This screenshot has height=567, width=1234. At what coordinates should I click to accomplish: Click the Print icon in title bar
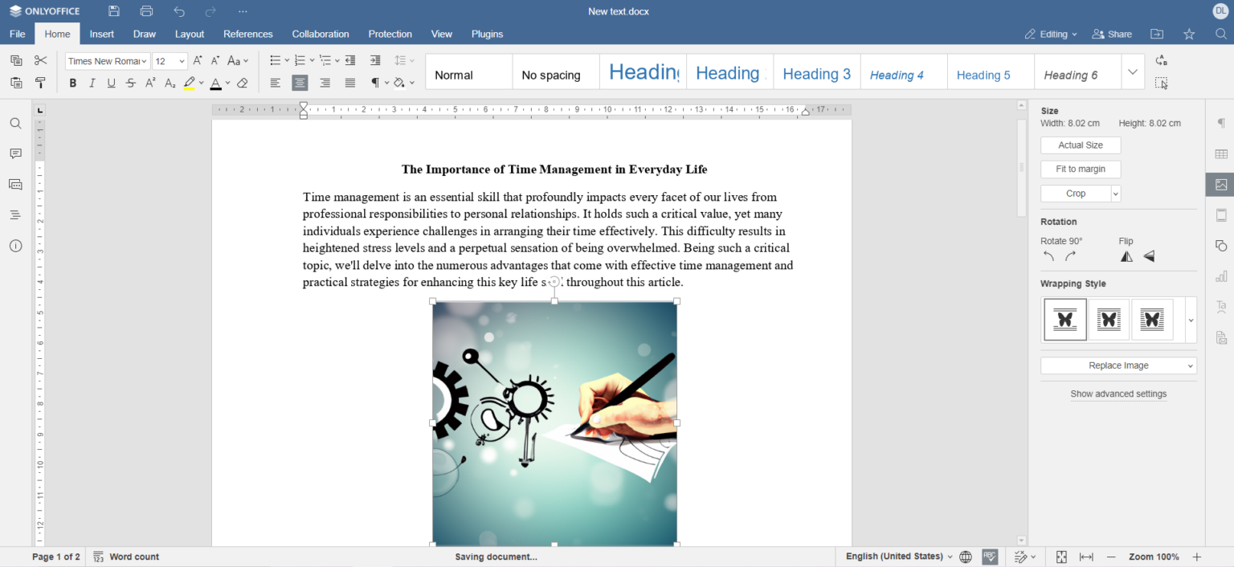[x=146, y=11]
